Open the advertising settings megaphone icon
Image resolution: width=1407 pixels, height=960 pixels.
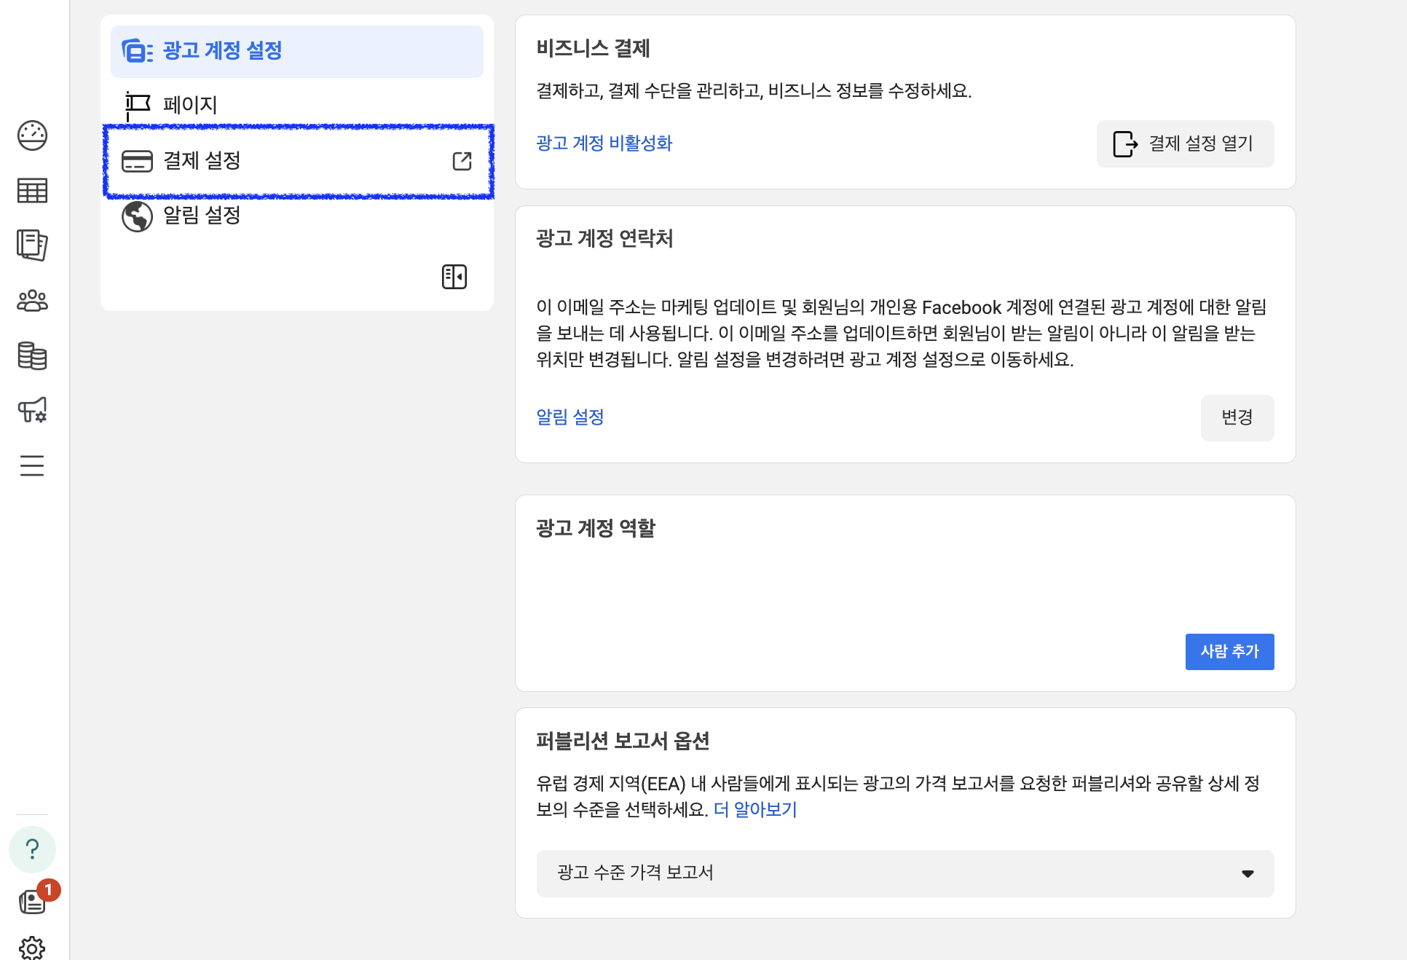point(32,410)
